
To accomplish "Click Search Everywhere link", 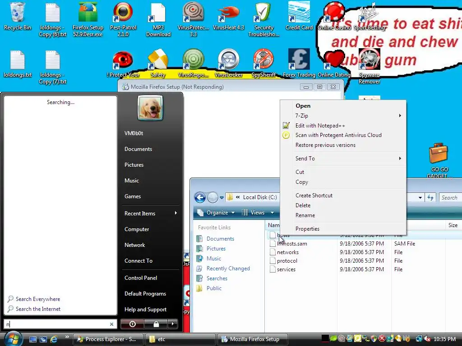I will pyautogui.click(x=38, y=299).
